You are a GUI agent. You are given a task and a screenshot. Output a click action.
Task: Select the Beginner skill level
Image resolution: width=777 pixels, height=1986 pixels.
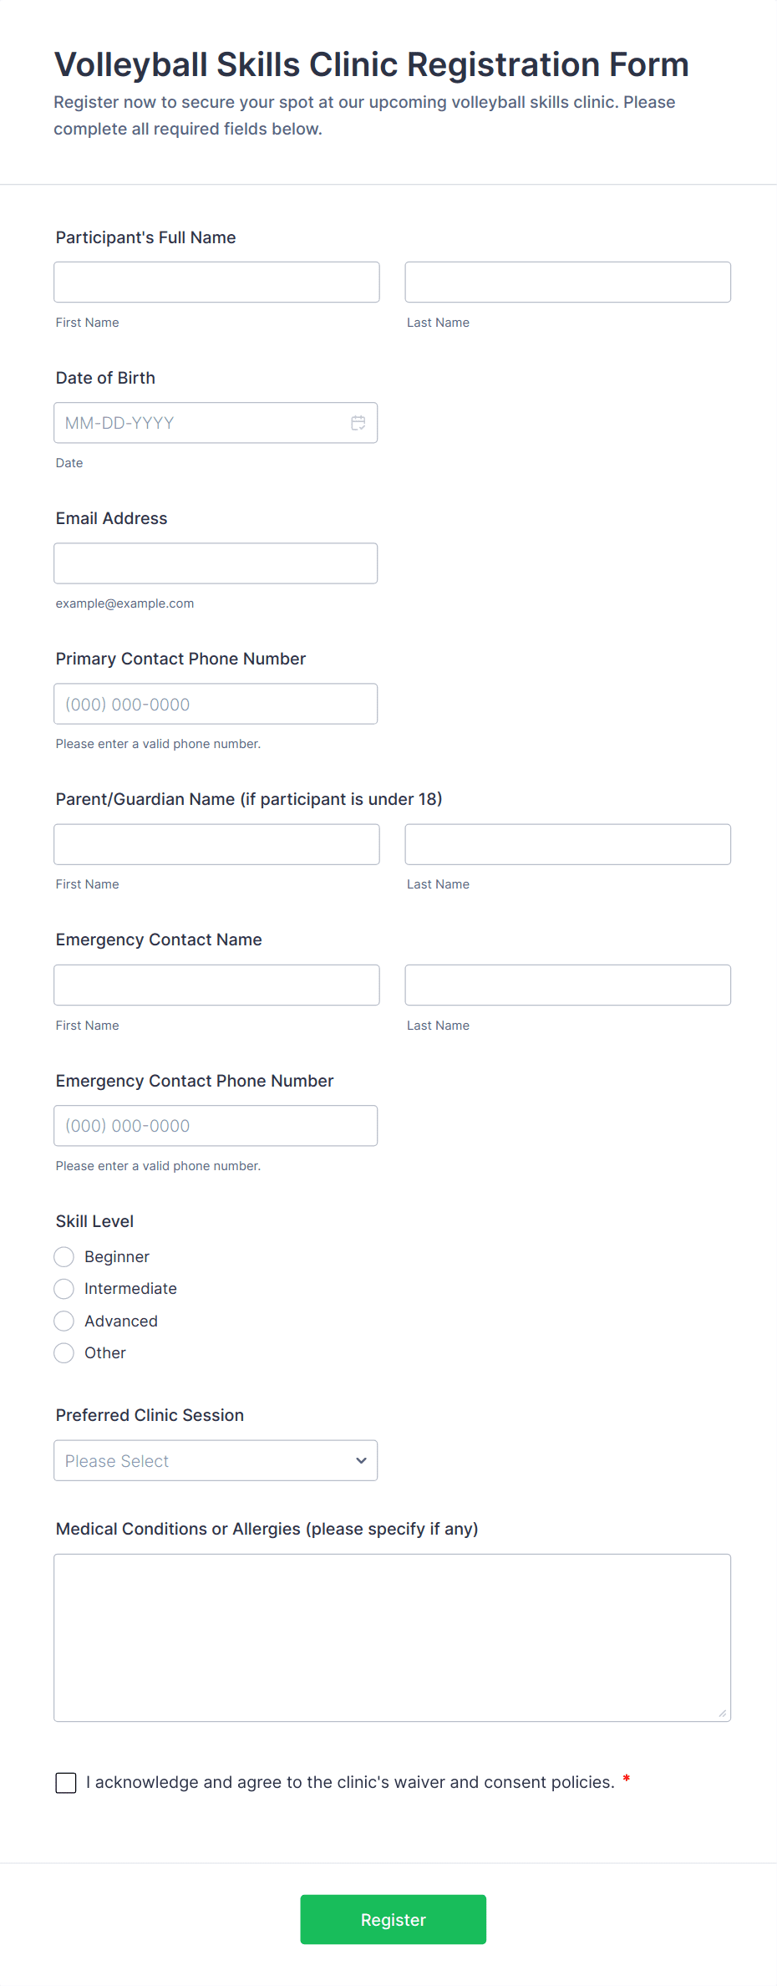pos(64,1257)
